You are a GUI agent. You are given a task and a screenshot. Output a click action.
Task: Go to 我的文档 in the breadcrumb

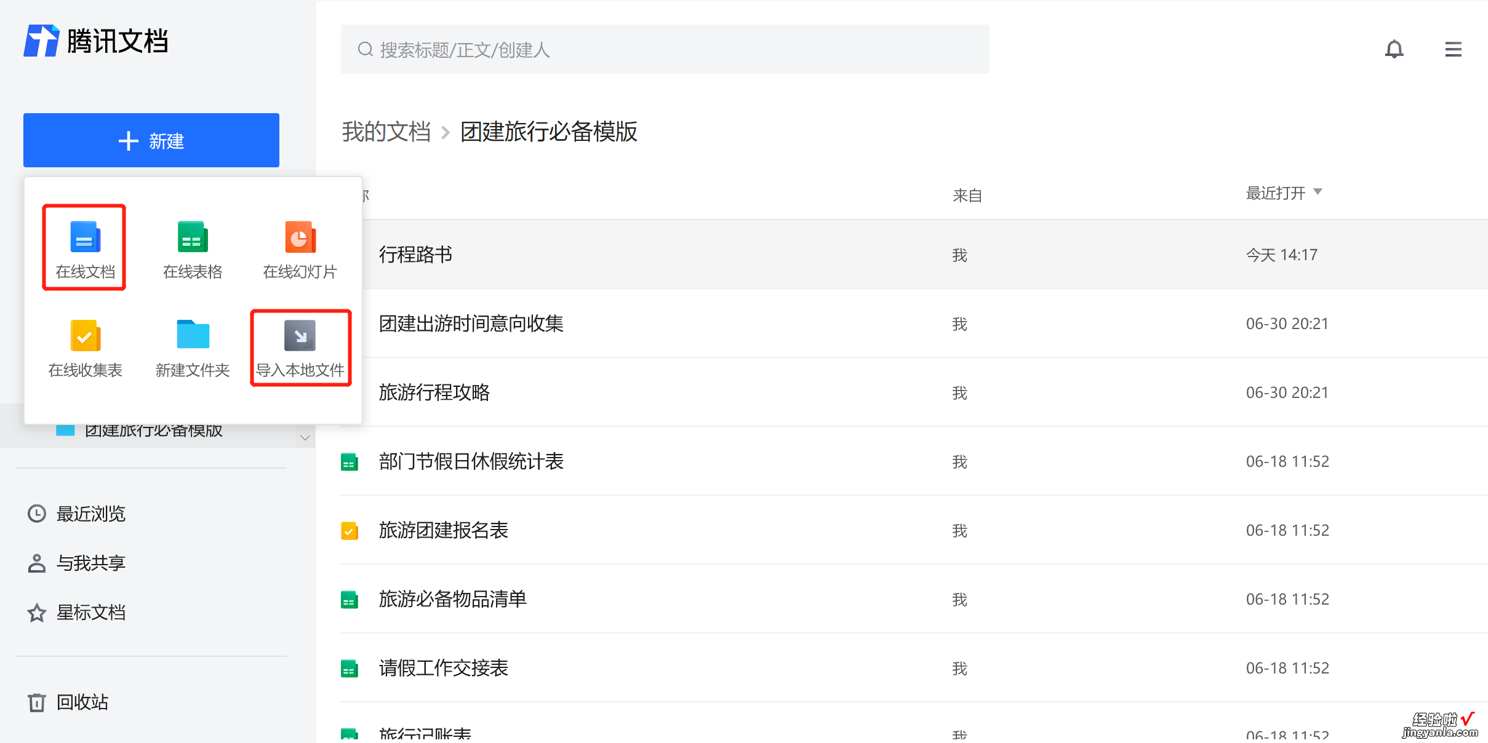pos(386,132)
